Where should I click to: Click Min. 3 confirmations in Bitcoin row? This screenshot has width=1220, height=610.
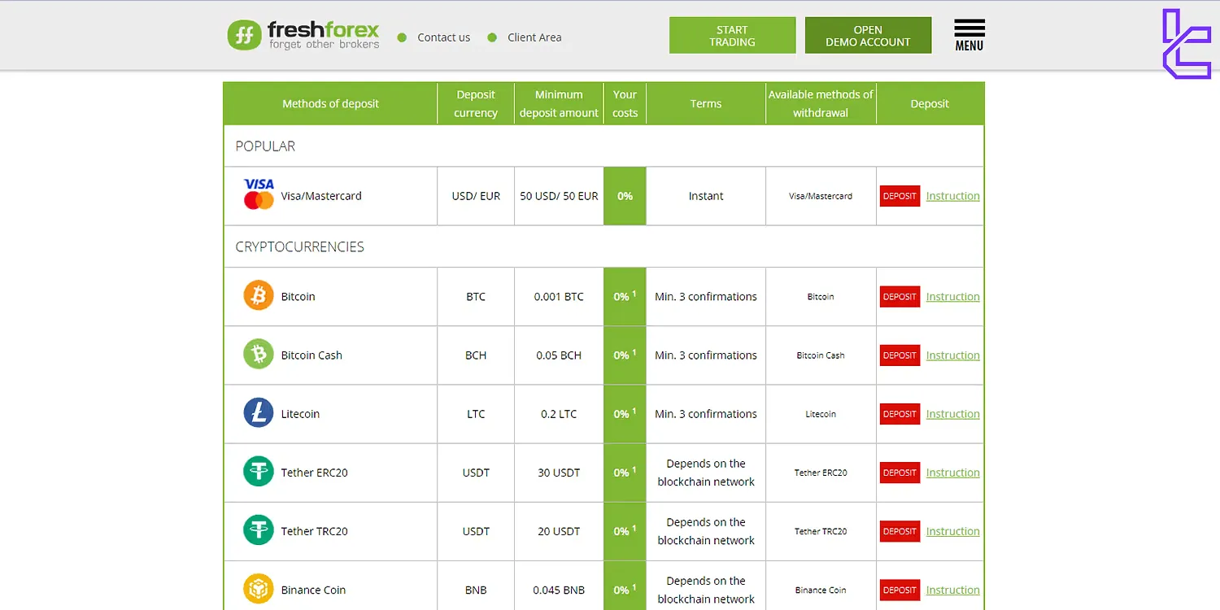click(706, 297)
